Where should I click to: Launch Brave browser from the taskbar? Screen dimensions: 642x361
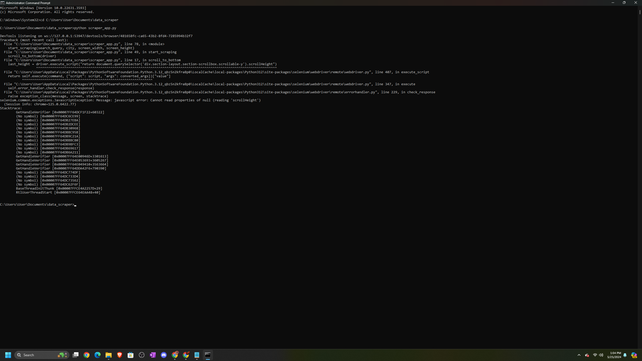pyautogui.click(x=120, y=355)
